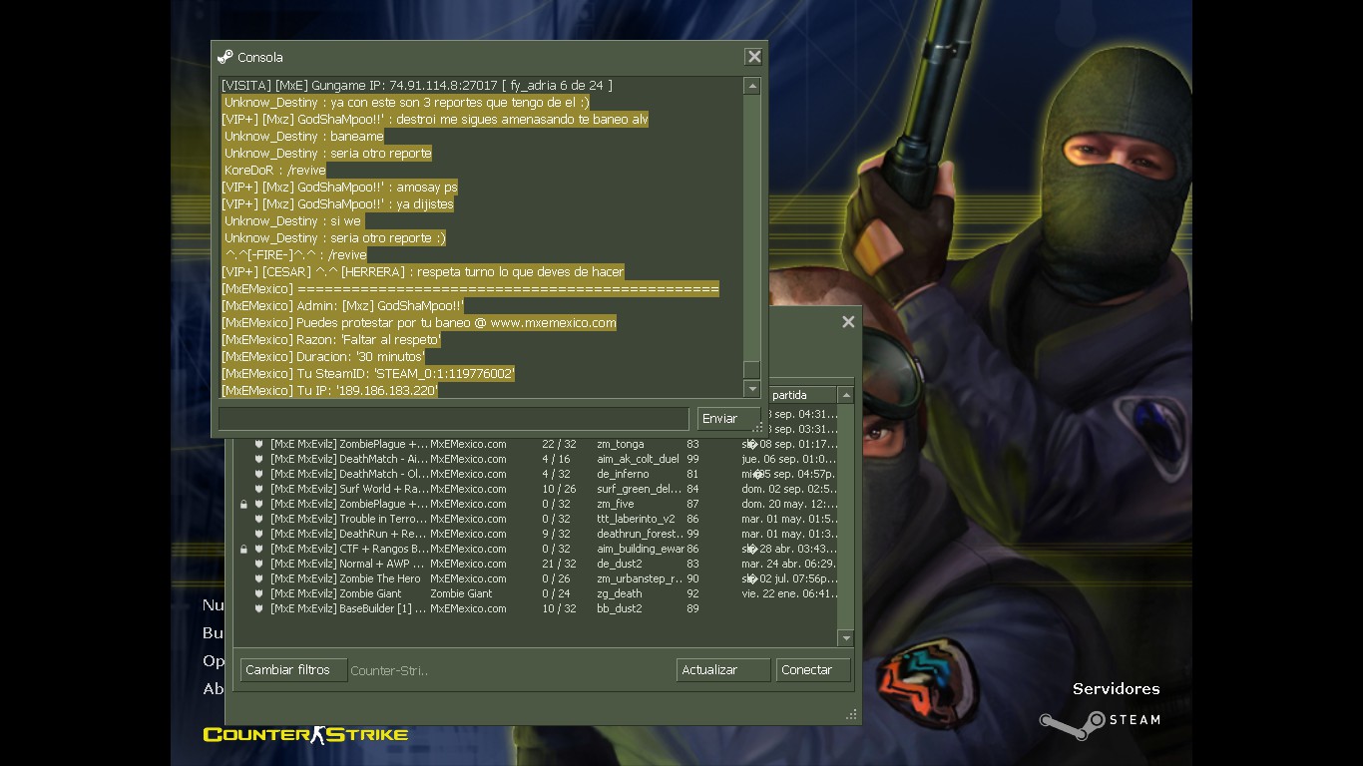Click server browser window resize grip

851,714
